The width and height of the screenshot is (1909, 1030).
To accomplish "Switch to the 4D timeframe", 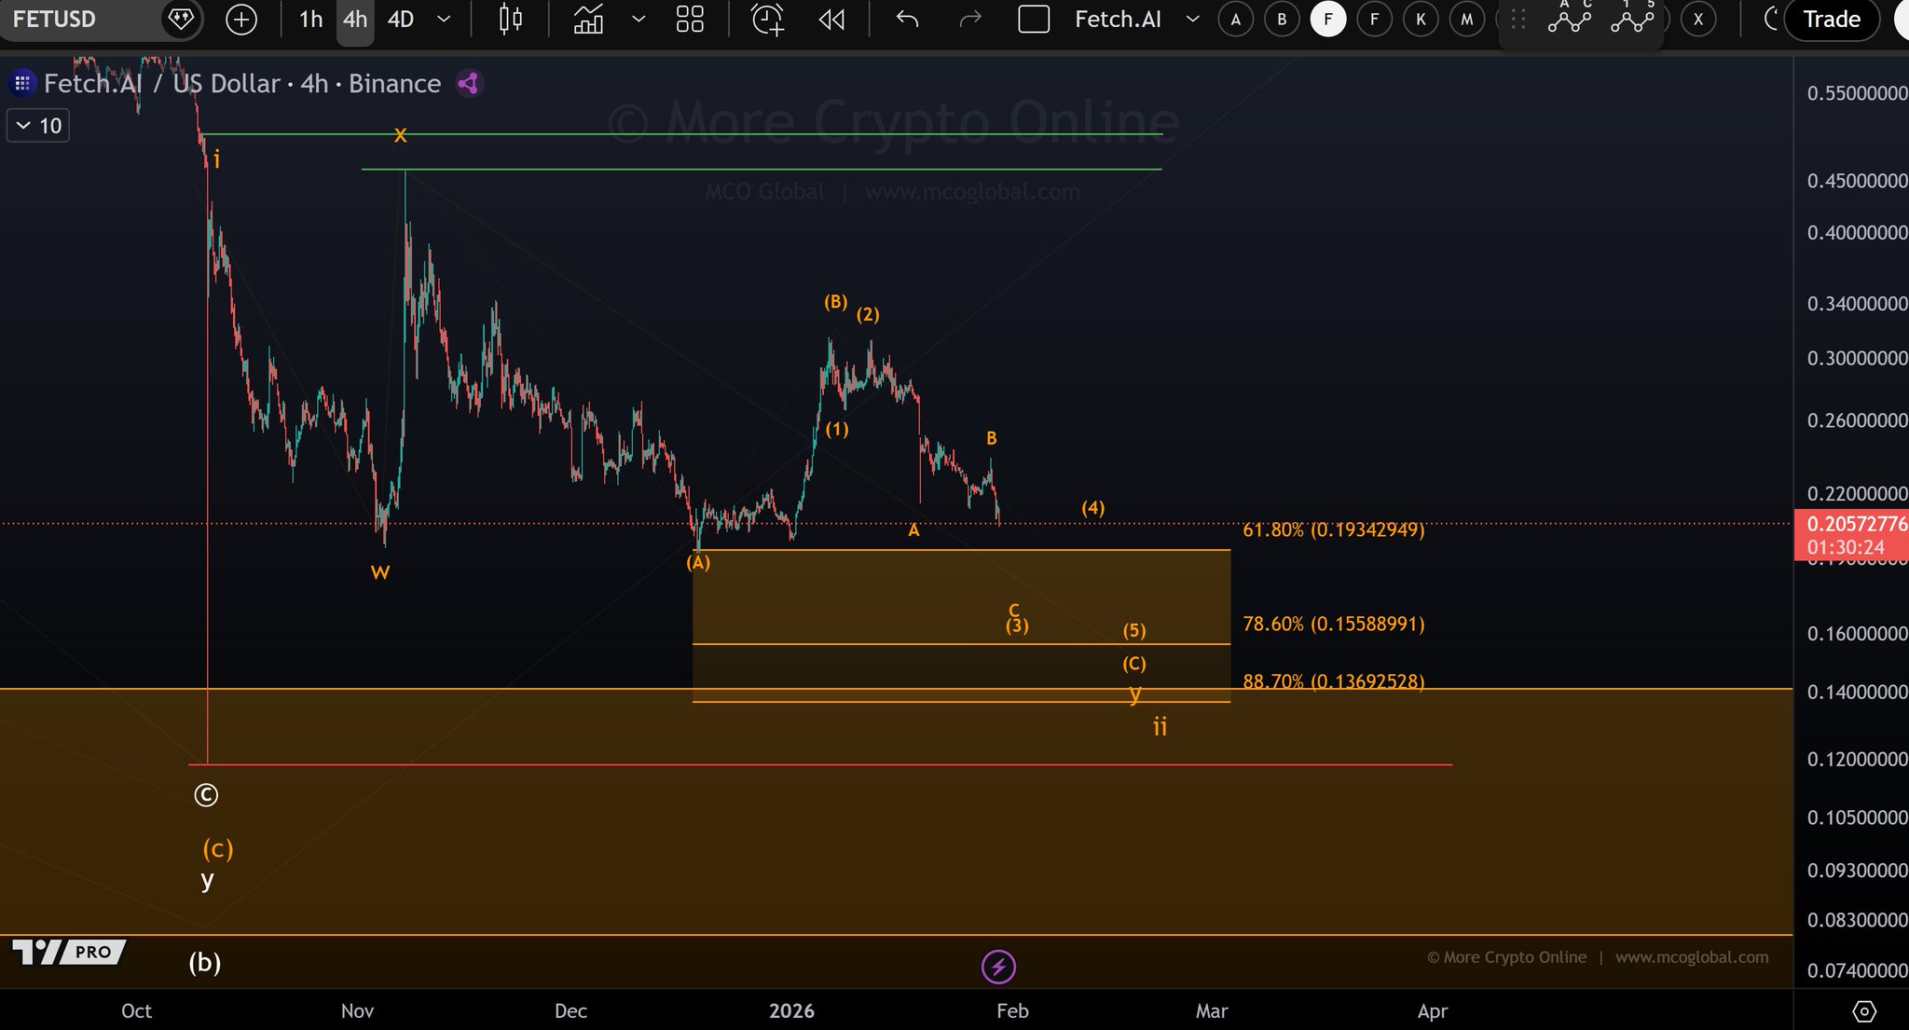I will point(401,20).
